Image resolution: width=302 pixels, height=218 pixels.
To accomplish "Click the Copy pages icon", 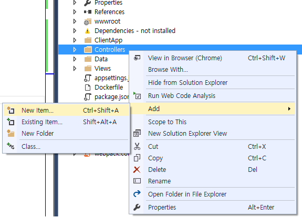I will (137, 158).
